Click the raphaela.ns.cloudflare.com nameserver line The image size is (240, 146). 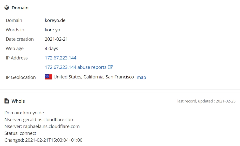tap(42, 126)
